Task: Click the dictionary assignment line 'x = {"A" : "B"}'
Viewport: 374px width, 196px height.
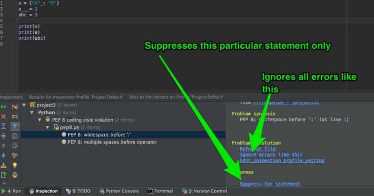Action: point(39,3)
